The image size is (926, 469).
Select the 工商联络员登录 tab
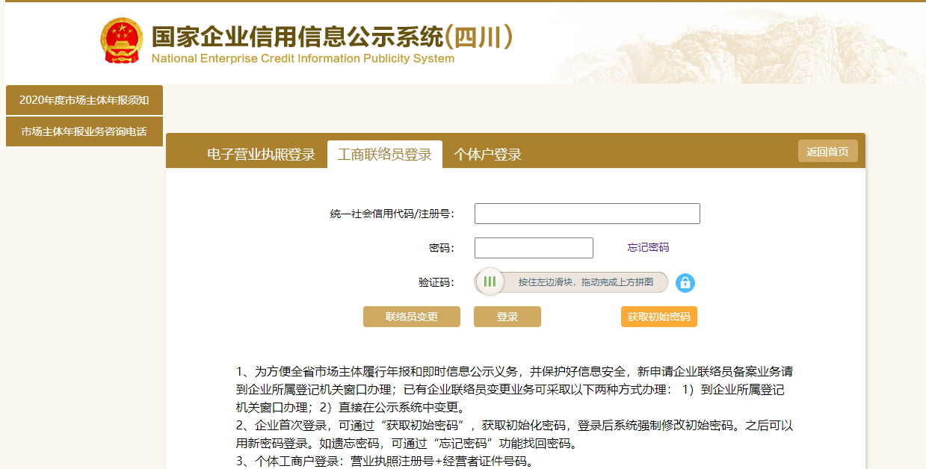point(385,155)
